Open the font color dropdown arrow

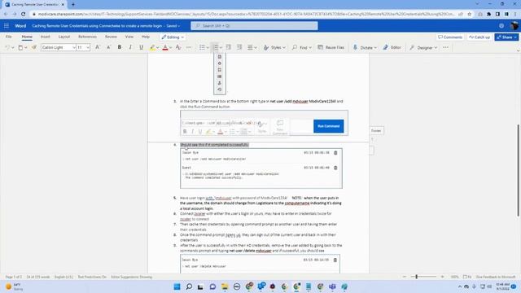click(x=170, y=48)
